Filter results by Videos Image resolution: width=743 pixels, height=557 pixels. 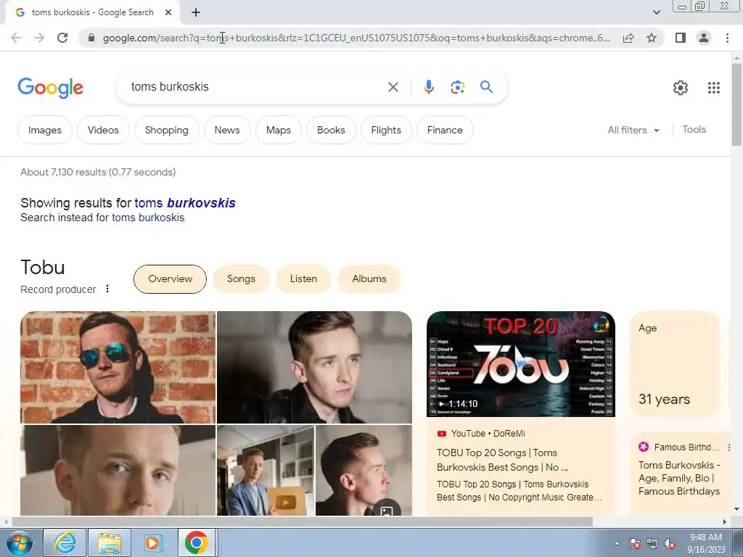click(103, 130)
